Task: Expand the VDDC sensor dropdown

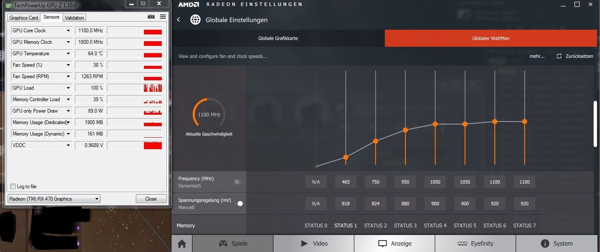Action: point(68,145)
